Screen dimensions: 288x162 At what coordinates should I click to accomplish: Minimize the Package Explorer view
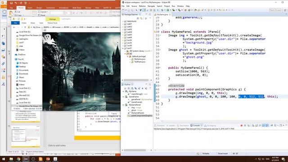pyautogui.click(x=146, y=14)
